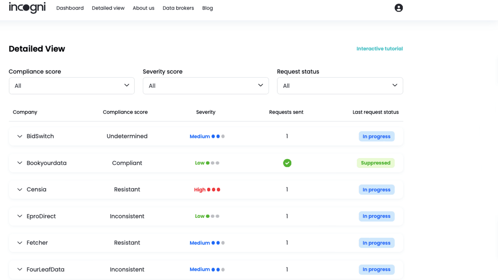Click the green checkmark in the Bookyourdata row

pos(287,163)
